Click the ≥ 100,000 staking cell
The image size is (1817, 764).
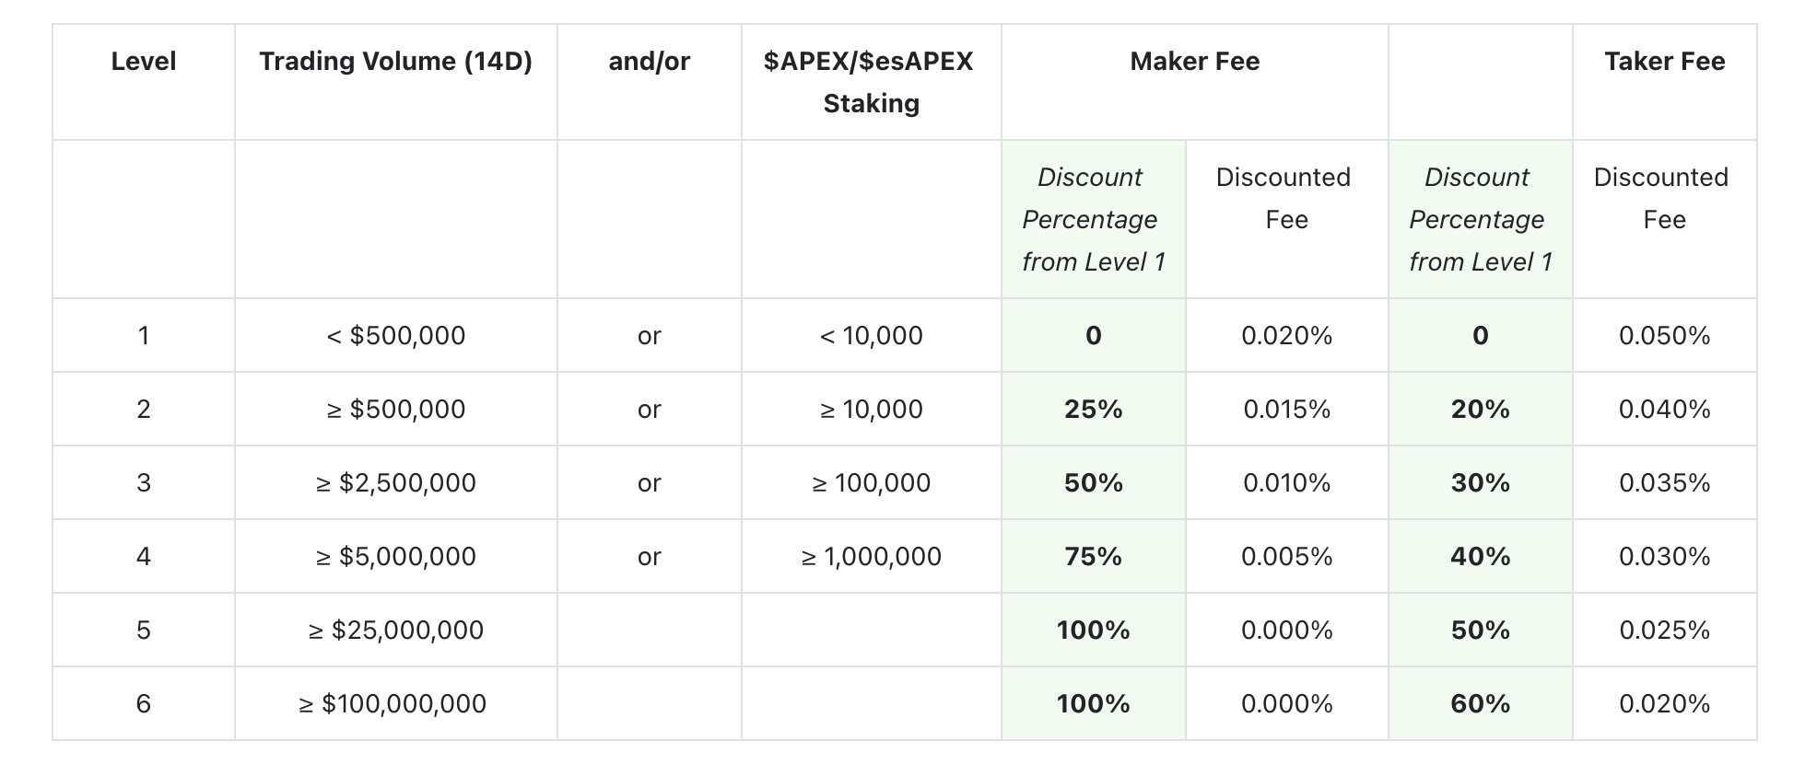(871, 482)
